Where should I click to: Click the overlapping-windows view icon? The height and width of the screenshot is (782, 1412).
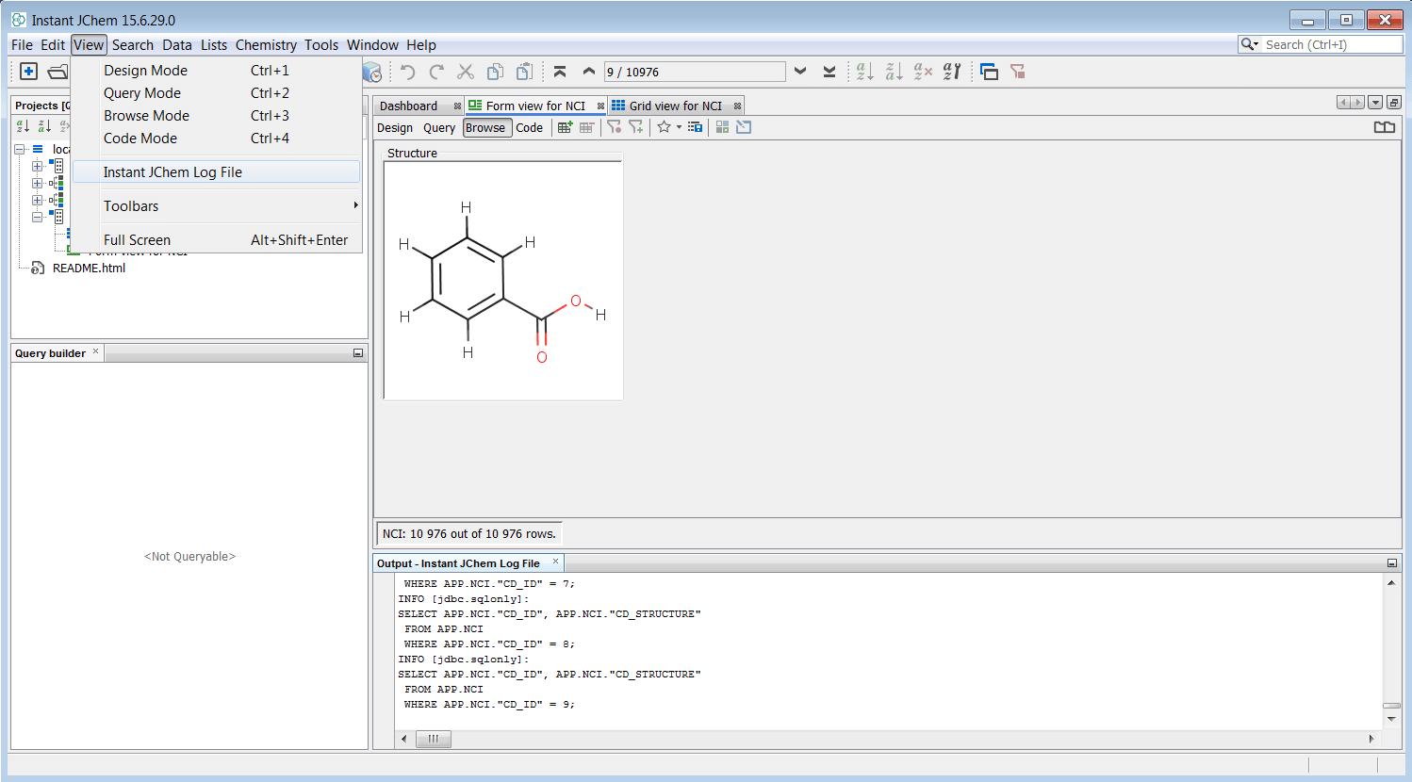[989, 71]
